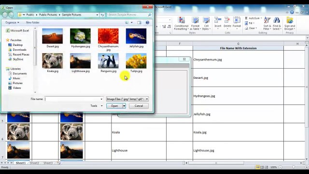Expand the address bar history dropdown
Image resolution: width=309 pixels, height=174 pixels.
pos(97,15)
